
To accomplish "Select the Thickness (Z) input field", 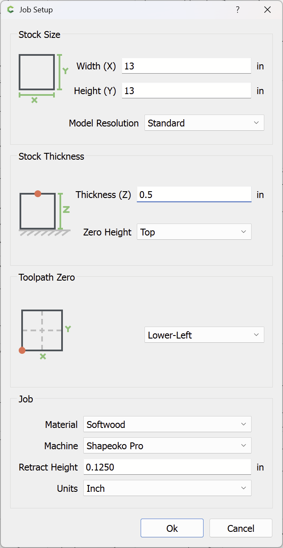I will click(194, 195).
